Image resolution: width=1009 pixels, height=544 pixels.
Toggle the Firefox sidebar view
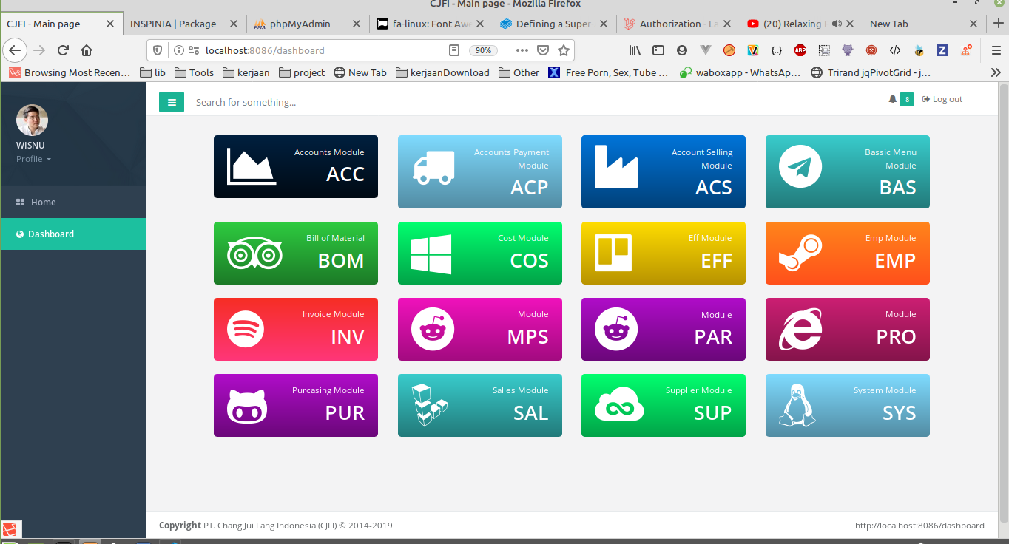(658, 50)
